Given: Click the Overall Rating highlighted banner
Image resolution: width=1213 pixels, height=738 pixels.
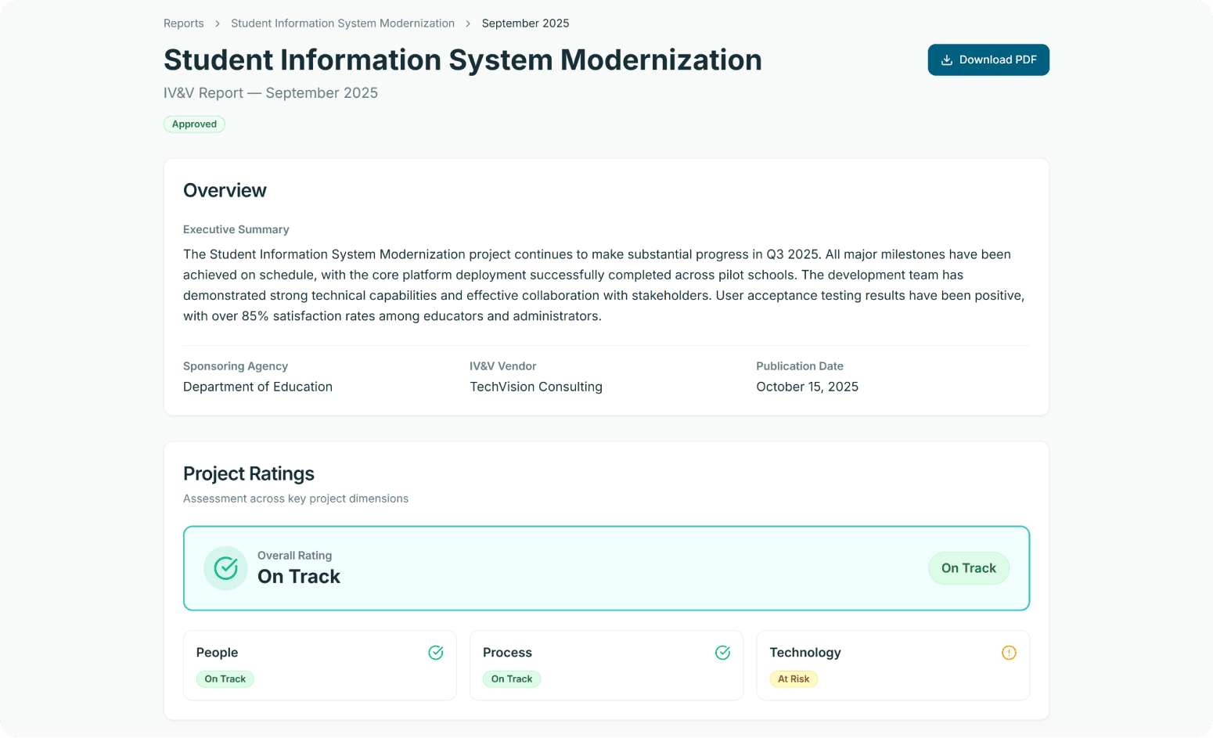Looking at the screenshot, I should pos(606,568).
